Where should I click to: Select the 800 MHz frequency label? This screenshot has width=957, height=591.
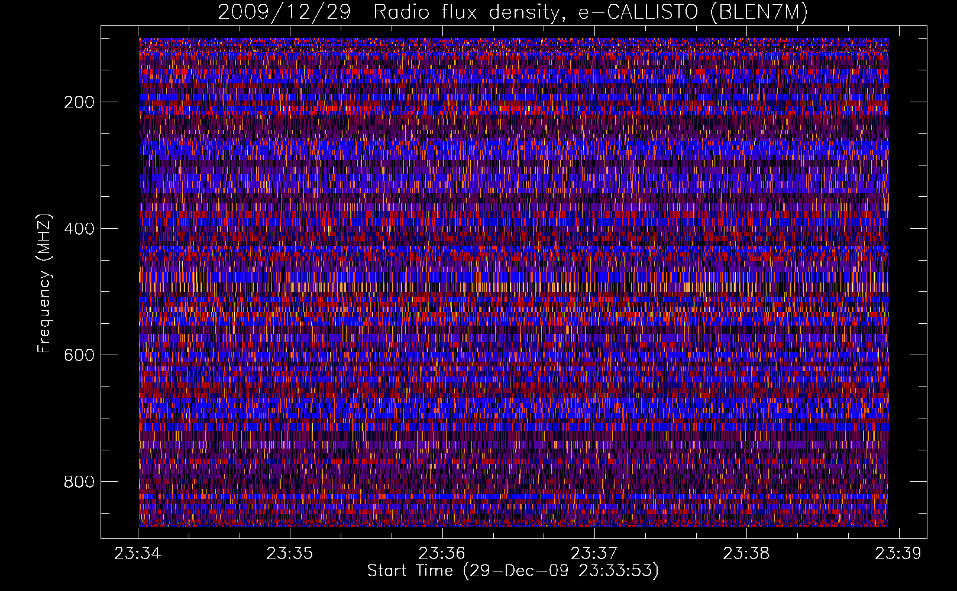(x=79, y=482)
